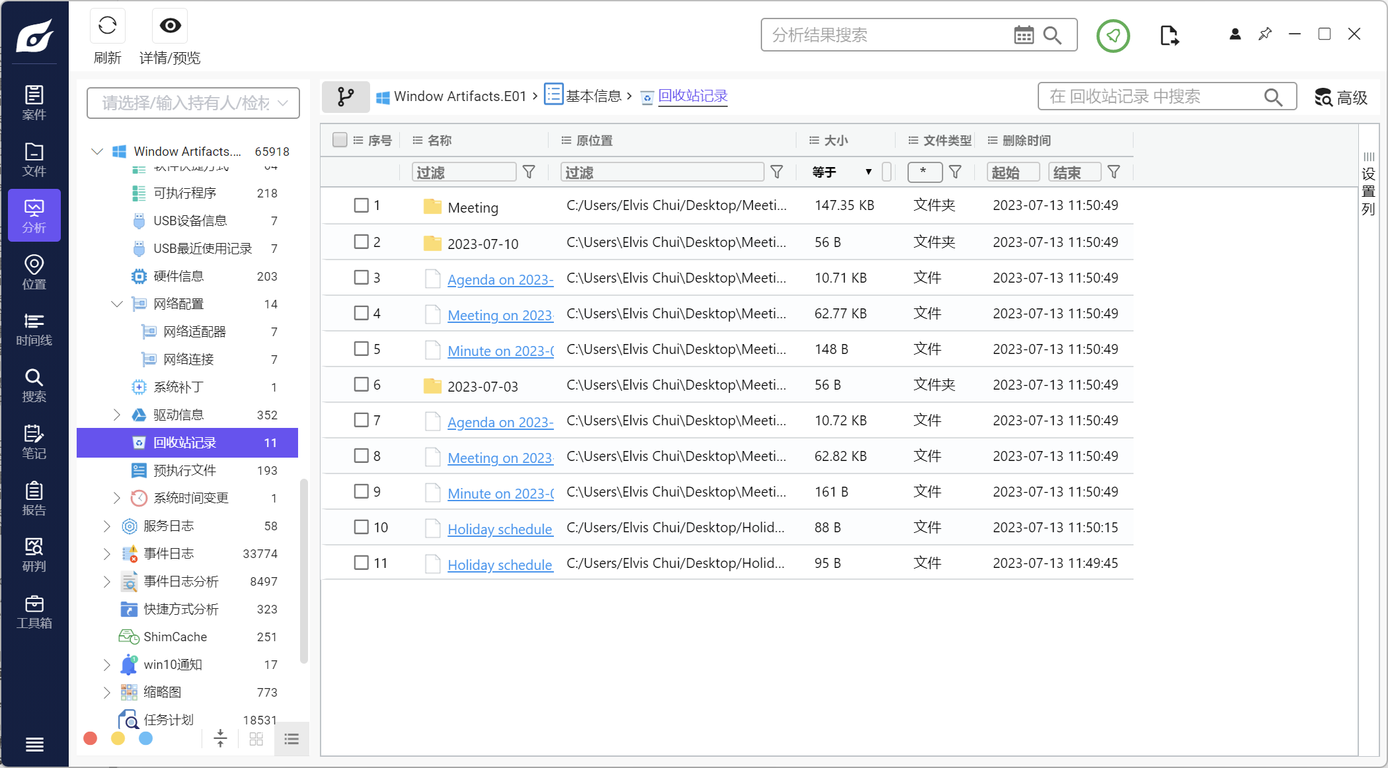Open the 搜索 search sidebar icon
The width and height of the screenshot is (1388, 768).
click(34, 385)
